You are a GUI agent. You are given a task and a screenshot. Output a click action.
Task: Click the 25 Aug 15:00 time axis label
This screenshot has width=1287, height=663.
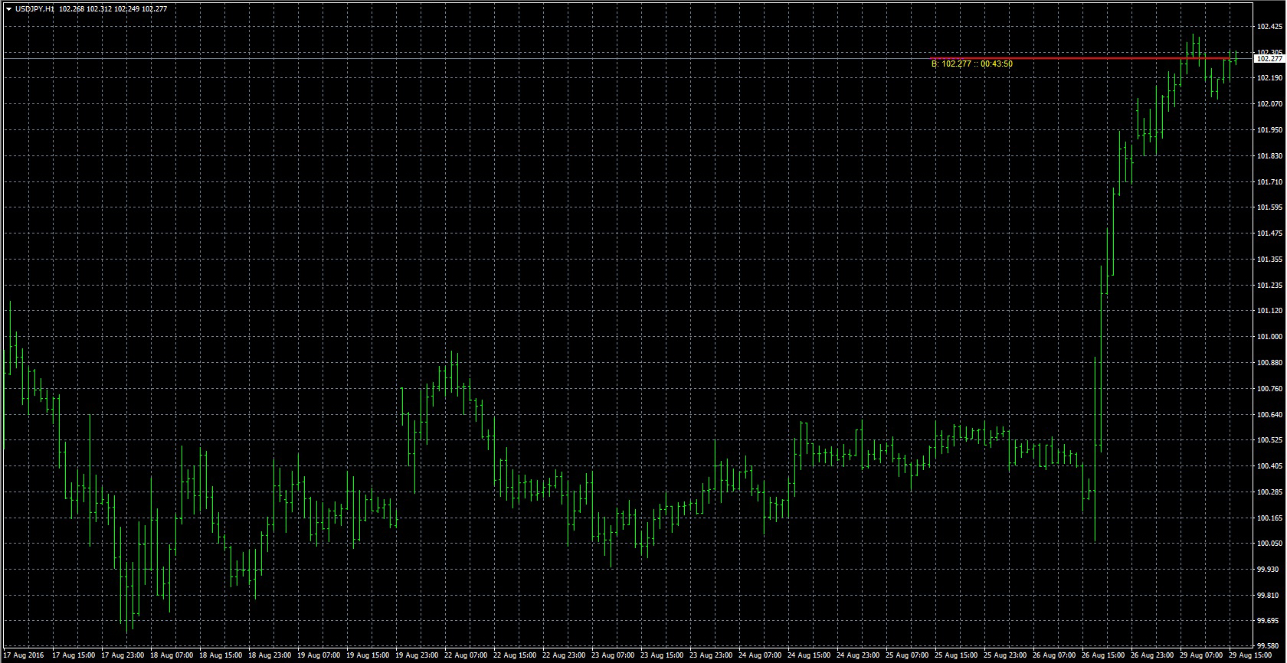[x=956, y=656]
